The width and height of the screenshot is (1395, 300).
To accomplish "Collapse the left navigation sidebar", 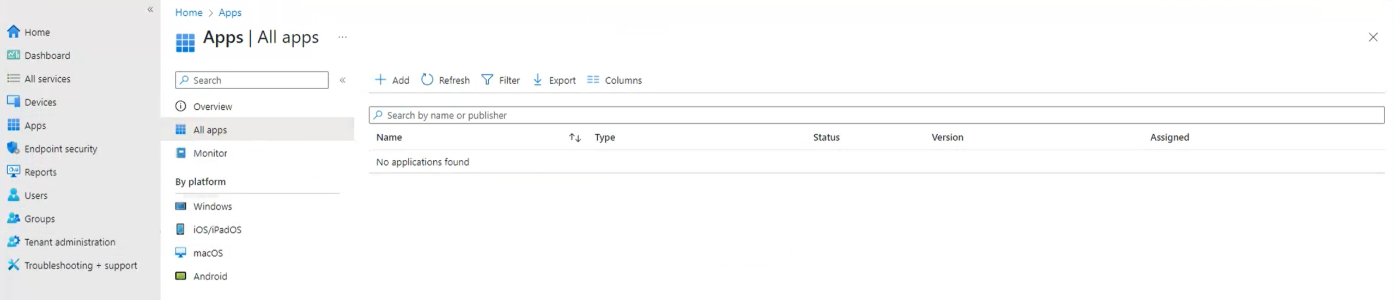I will click(150, 10).
